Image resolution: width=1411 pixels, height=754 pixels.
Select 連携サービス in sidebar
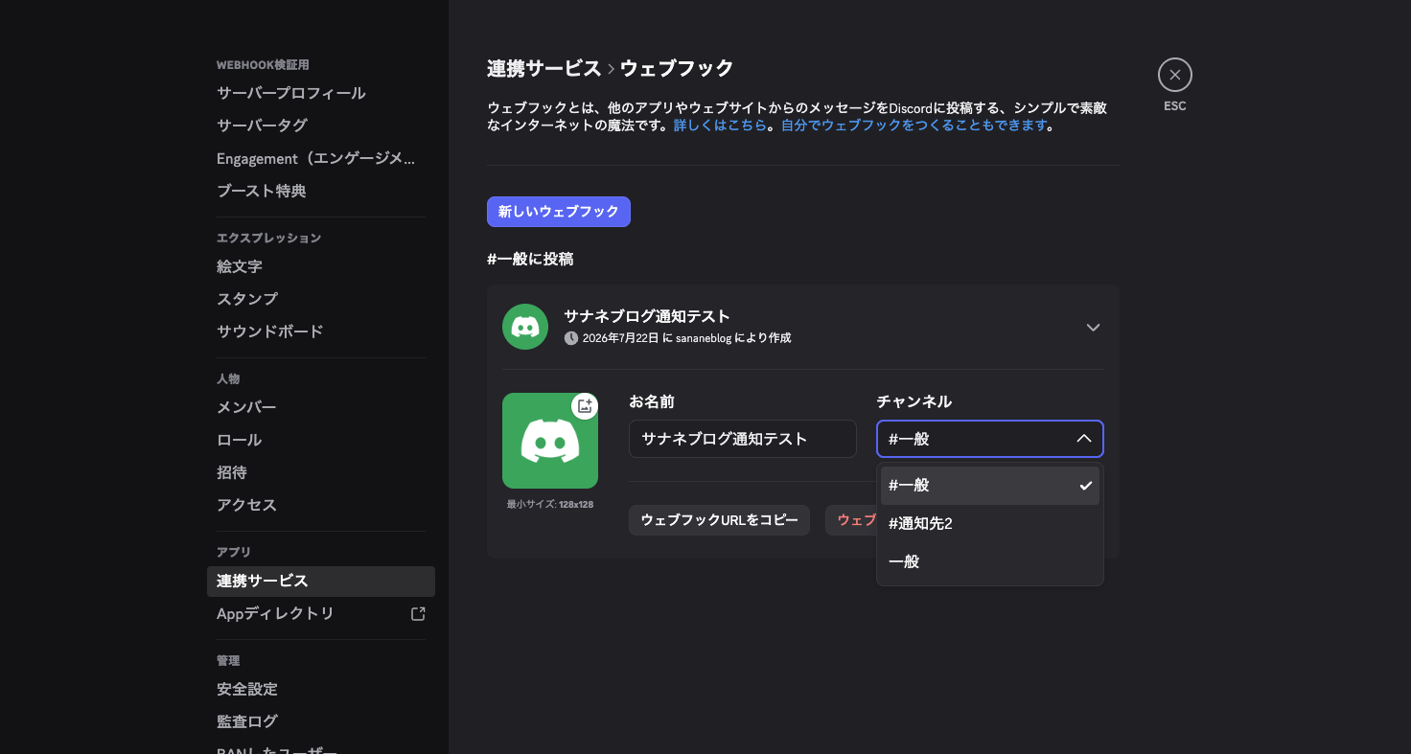(x=321, y=582)
